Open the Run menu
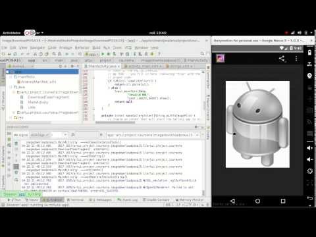This screenshot has height=237, width=316. [x=107, y=47]
